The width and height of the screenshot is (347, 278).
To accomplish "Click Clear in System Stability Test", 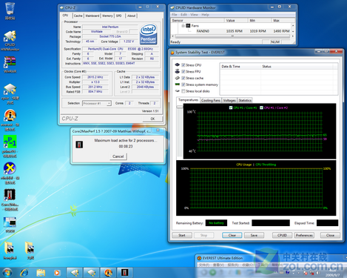I will point(232,235).
